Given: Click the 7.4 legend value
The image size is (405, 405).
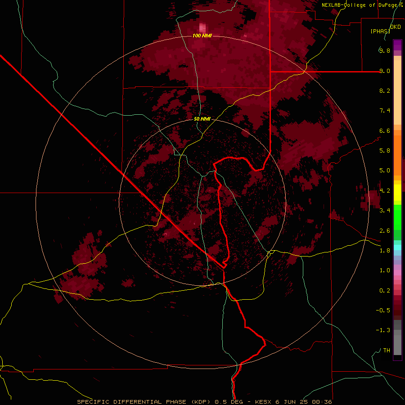Looking at the screenshot, I should (385, 111).
